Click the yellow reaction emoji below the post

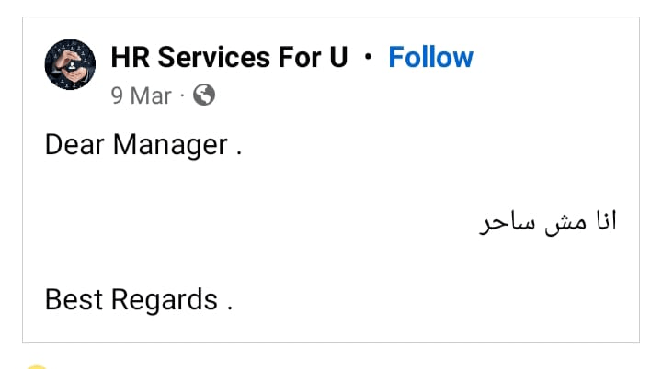click(x=37, y=366)
